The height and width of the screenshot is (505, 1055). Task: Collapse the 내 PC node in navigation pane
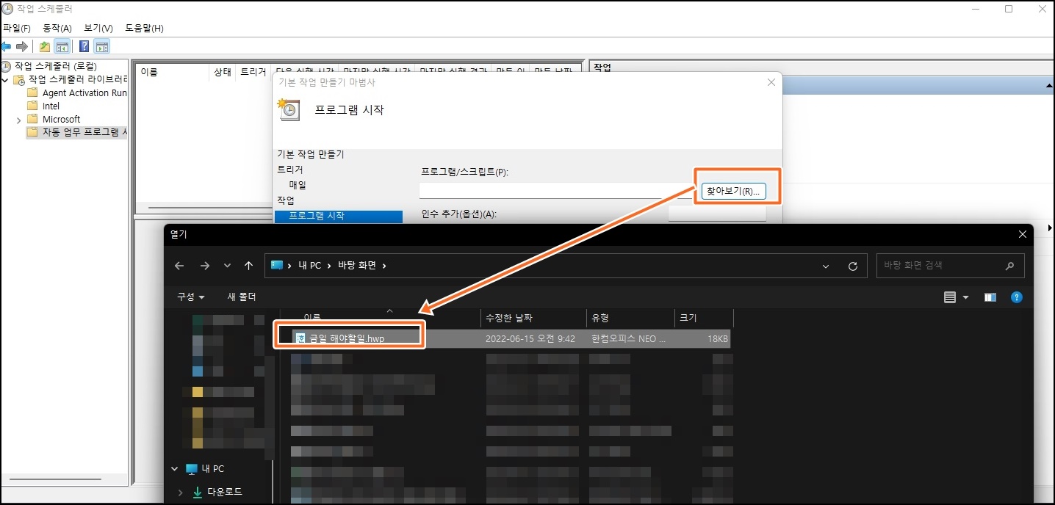click(174, 468)
